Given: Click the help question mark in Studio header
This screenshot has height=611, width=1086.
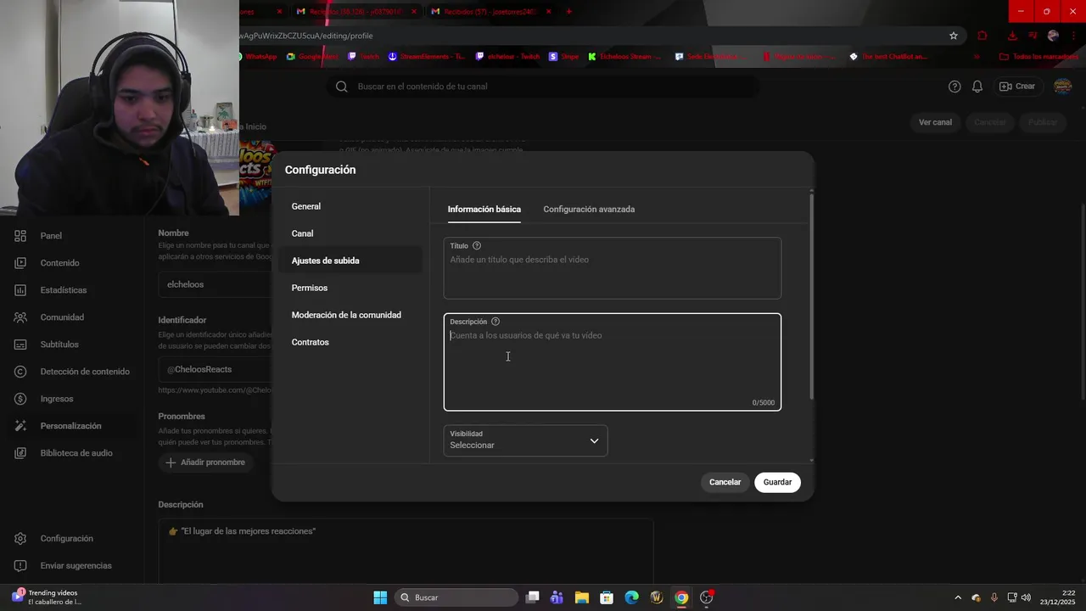Looking at the screenshot, I should 954,87.
